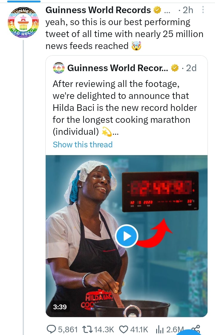The width and height of the screenshot is (215, 335).
Task: Open the quoted tweet's account name
Action: (x=118, y=68)
